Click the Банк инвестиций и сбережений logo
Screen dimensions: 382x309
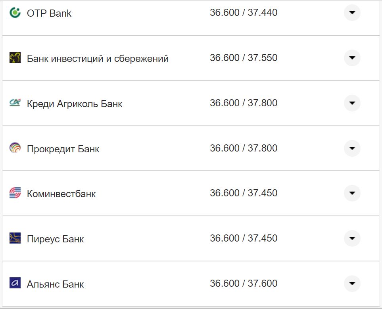pos(15,58)
